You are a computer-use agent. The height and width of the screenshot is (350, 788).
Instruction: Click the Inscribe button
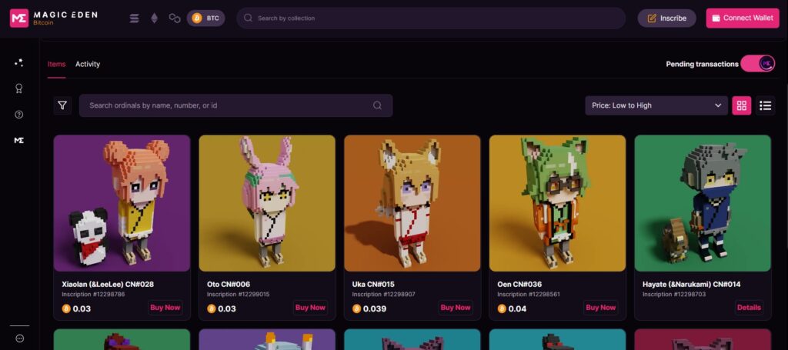[666, 18]
